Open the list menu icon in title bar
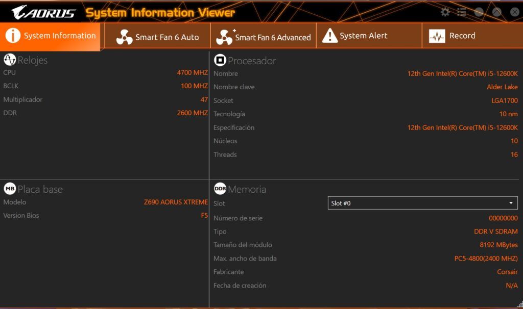The image size is (523, 309). pos(462,12)
